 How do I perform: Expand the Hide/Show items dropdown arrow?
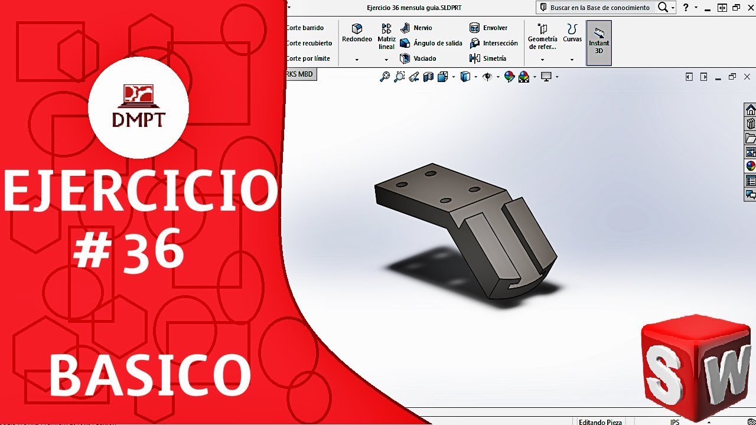tap(498, 77)
